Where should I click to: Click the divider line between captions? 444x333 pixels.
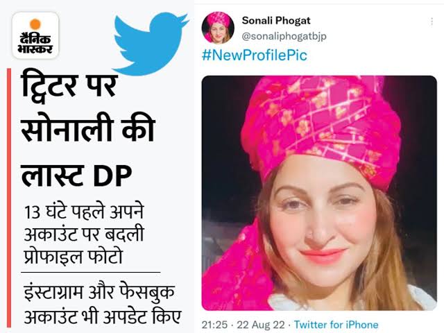point(91,273)
